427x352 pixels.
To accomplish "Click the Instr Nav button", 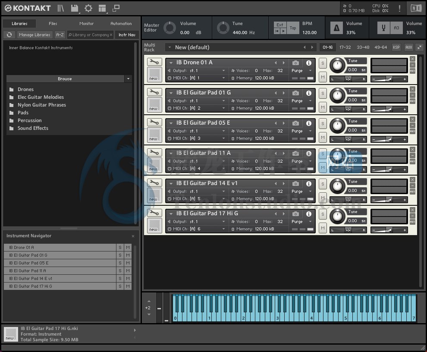I will pos(127,35).
